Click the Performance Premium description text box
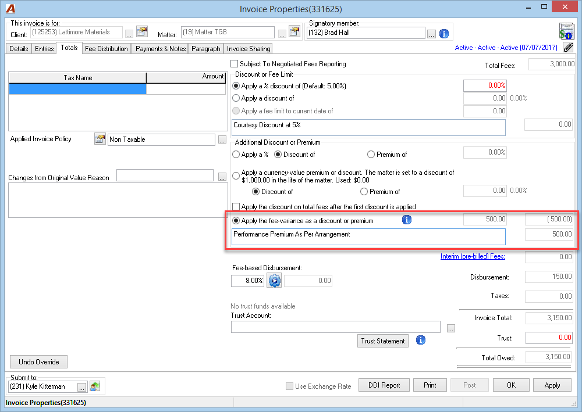Viewport: 582px width, 412px height. tap(368, 237)
